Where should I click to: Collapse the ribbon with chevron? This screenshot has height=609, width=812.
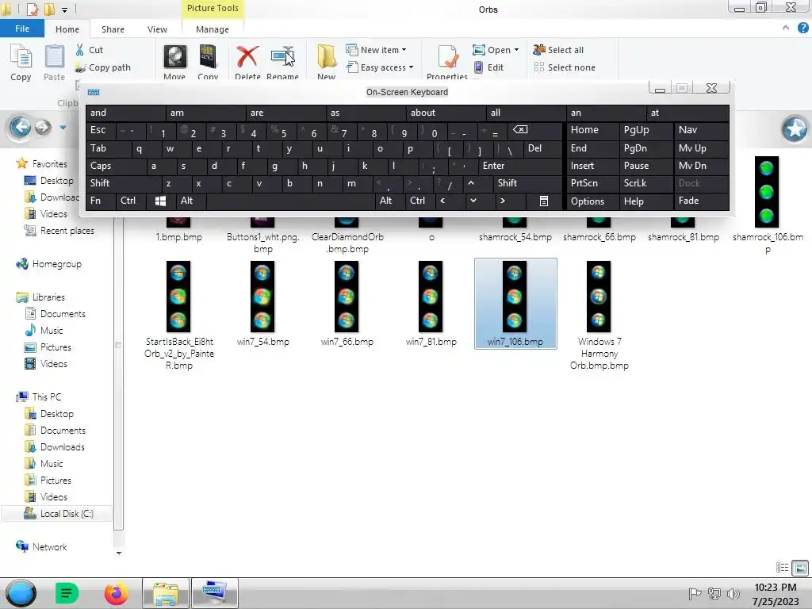[786, 28]
